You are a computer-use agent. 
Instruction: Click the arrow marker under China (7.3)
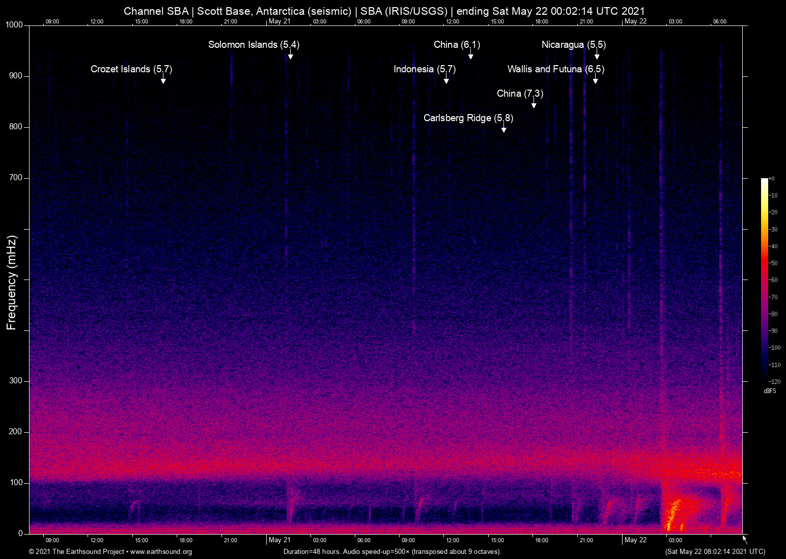tap(534, 103)
